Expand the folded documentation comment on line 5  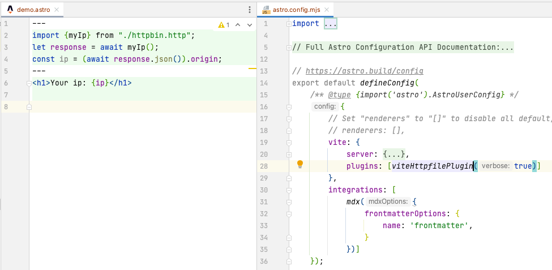[x=289, y=48]
